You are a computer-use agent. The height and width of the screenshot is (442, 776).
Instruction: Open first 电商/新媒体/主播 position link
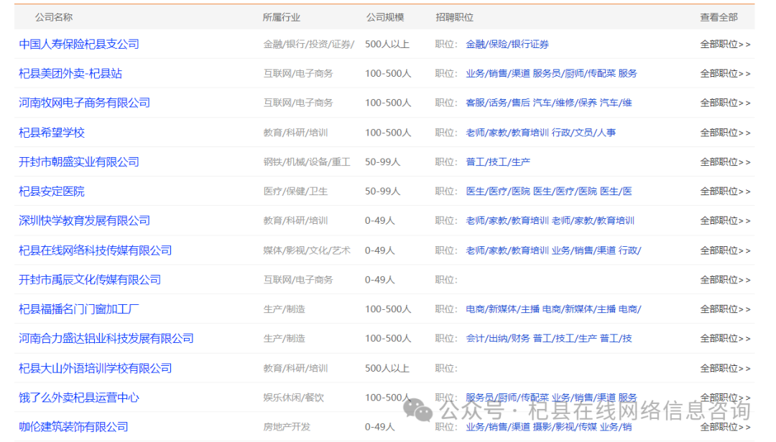pyautogui.click(x=503, y=309)
